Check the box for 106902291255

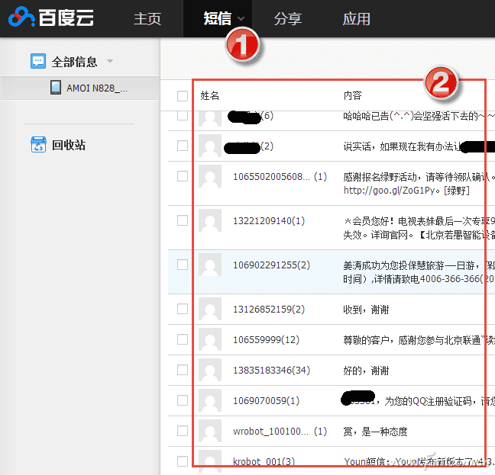183,265
